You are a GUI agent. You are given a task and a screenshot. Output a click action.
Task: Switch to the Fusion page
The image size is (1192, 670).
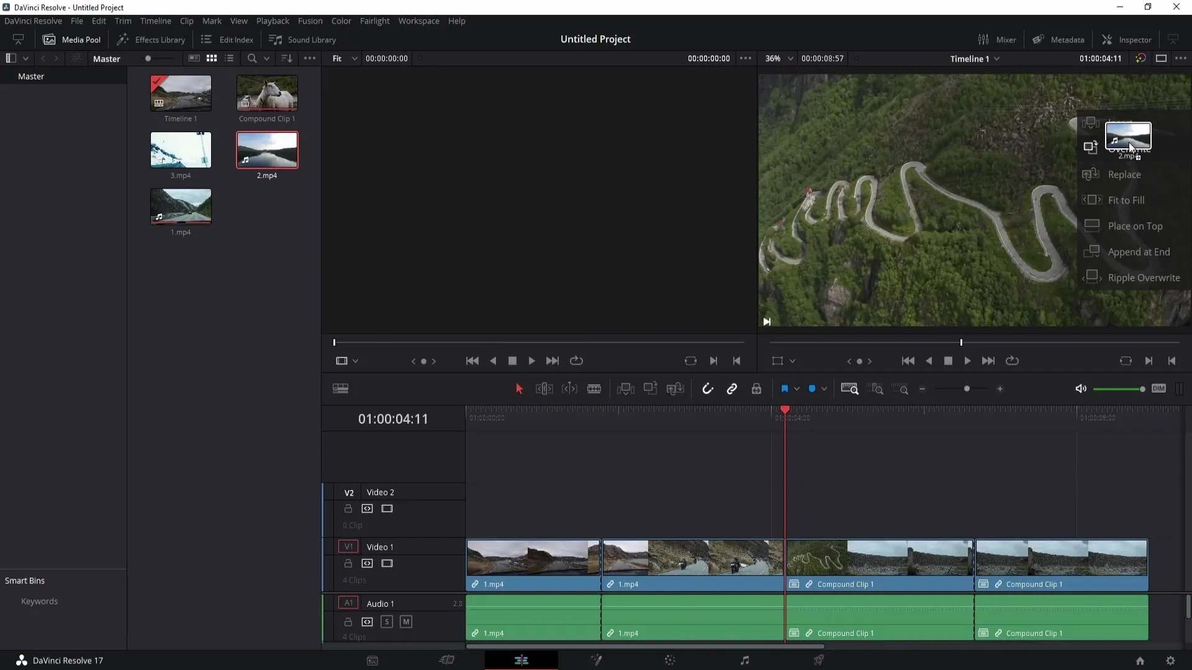[596, 660]
